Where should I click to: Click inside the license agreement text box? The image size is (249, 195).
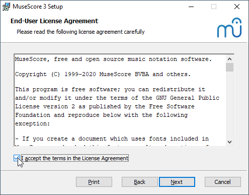(x=120, y=100)
